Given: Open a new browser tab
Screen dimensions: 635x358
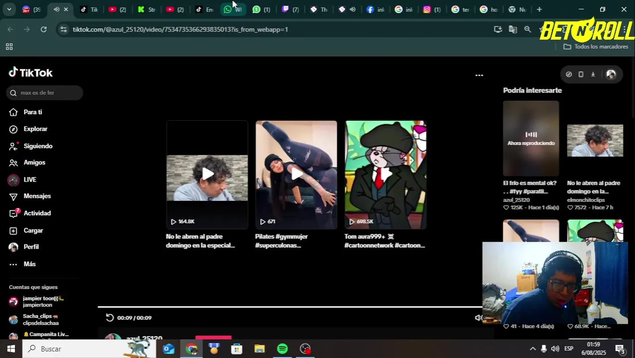Looking at the screenshot, I should (539, 9).
